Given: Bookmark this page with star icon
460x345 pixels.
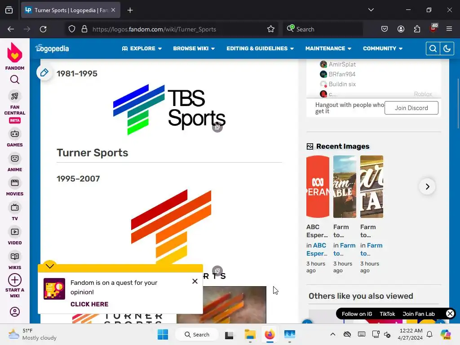Looking at the screenshot, I should coord(271,29).
